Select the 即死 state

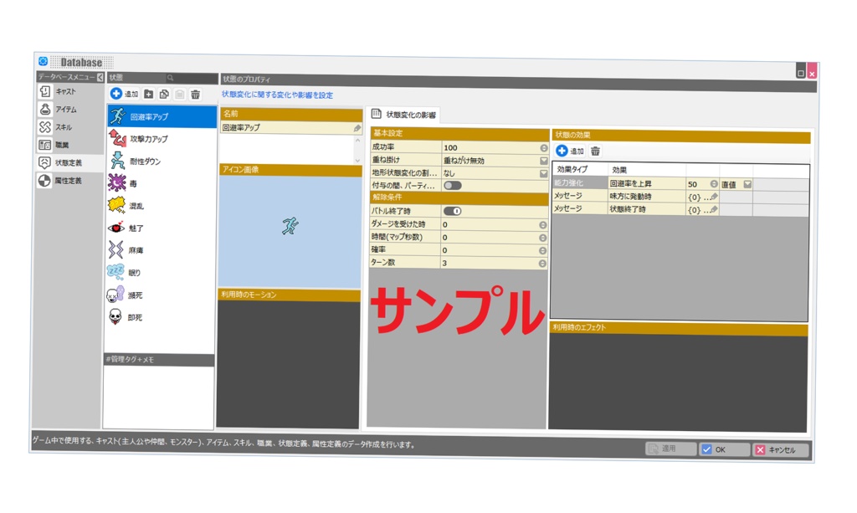click(x=160, y=317)
